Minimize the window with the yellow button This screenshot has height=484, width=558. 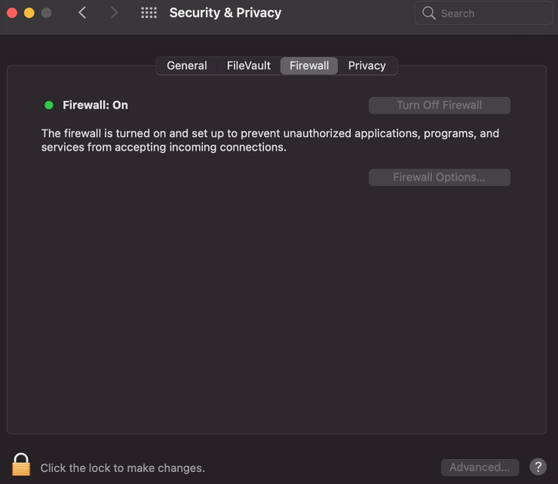click(29, 13)
